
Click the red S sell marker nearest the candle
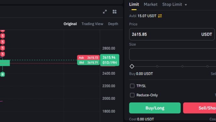click(x=3, y=54)
